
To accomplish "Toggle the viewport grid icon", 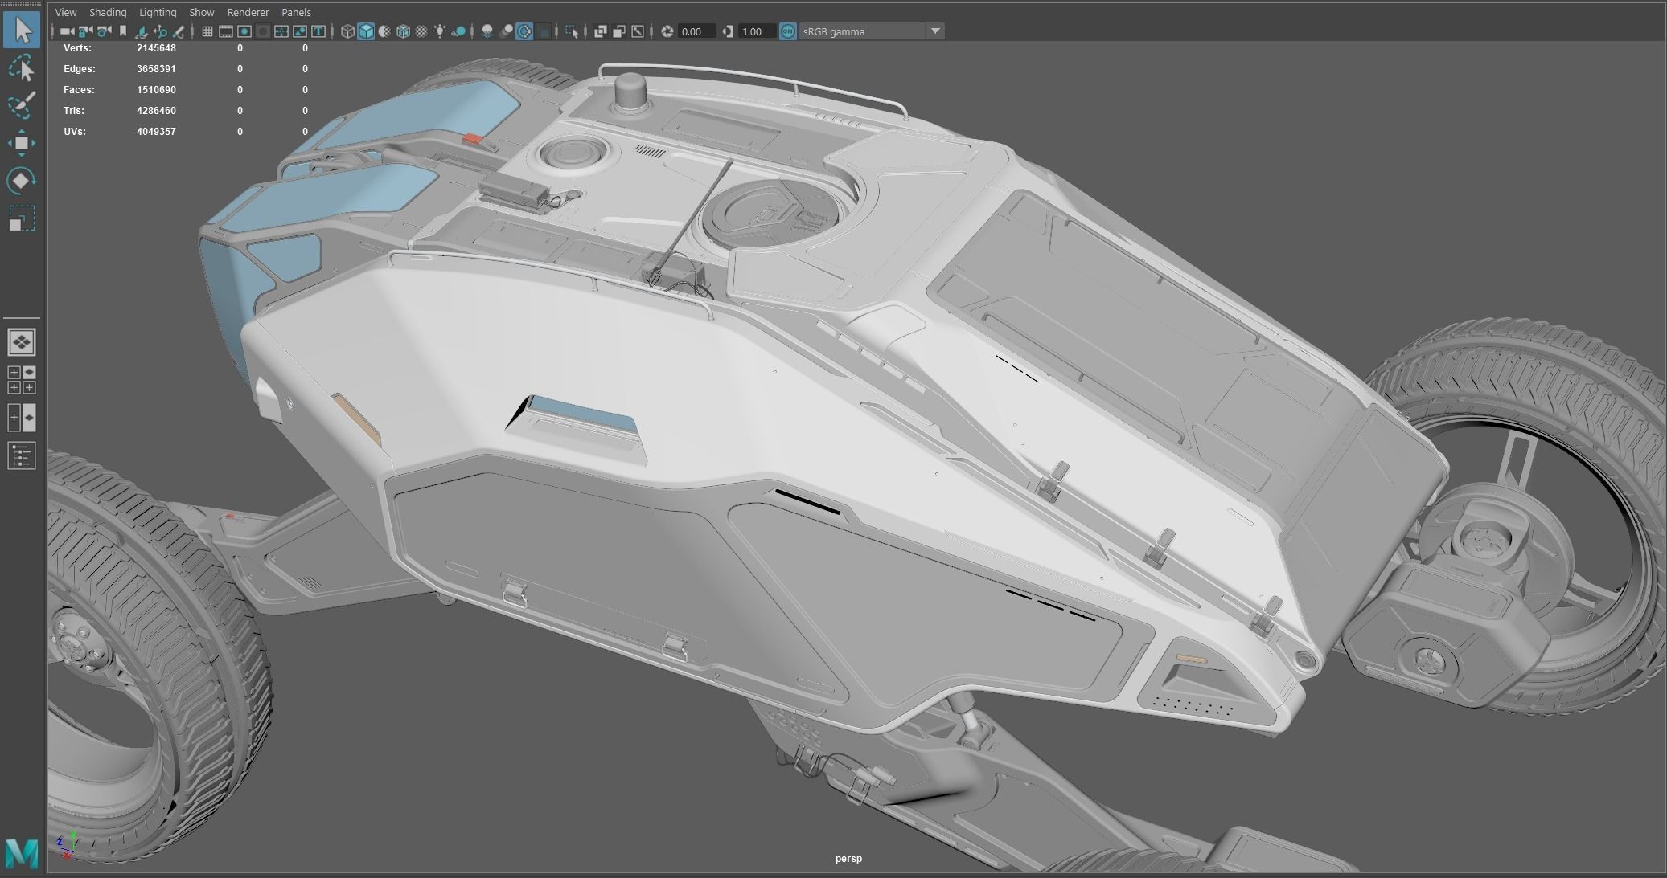I will (x=207, y=31).
